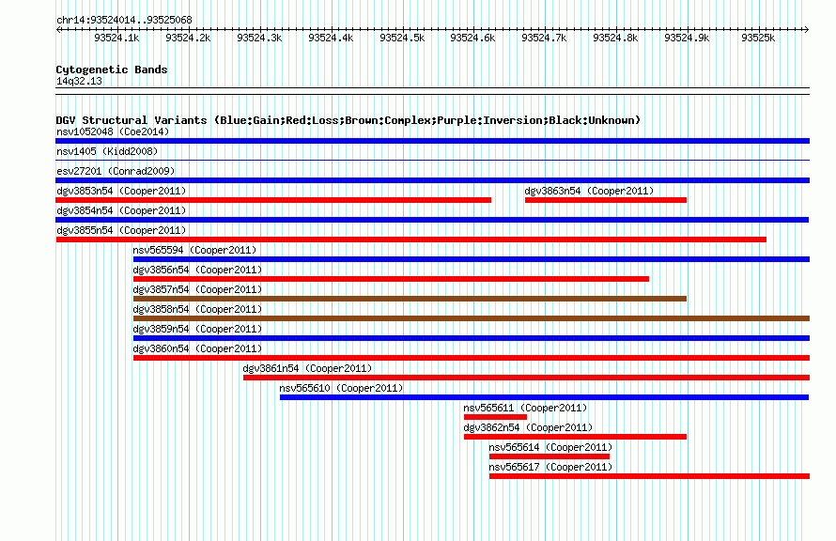This screenshot has height=541, width=836.
Task: Open the 14q32.13 band label
Action: click(x=79, y=81)
